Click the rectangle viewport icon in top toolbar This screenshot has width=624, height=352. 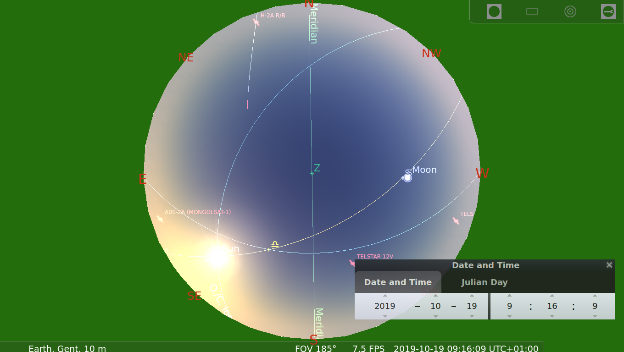(x=532, y=11)
